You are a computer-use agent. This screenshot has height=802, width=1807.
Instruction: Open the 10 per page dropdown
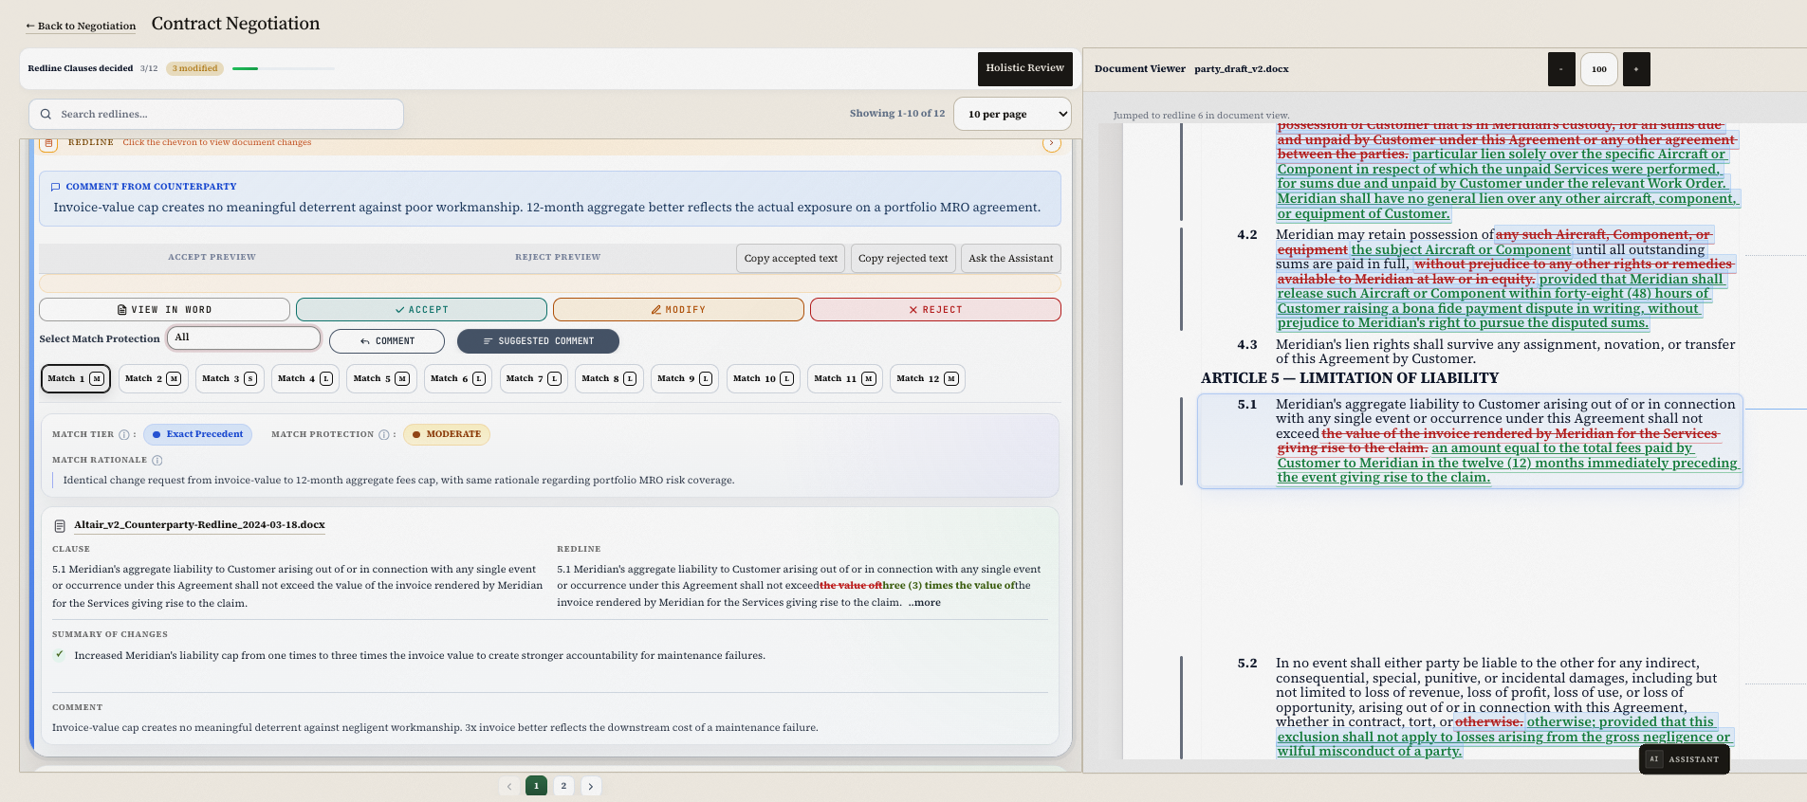coord(1012,115)
